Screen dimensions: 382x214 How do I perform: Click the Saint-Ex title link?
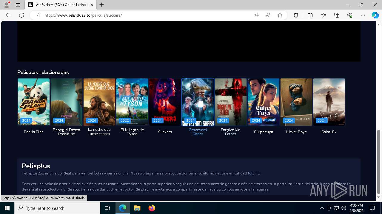pos(329,132)
